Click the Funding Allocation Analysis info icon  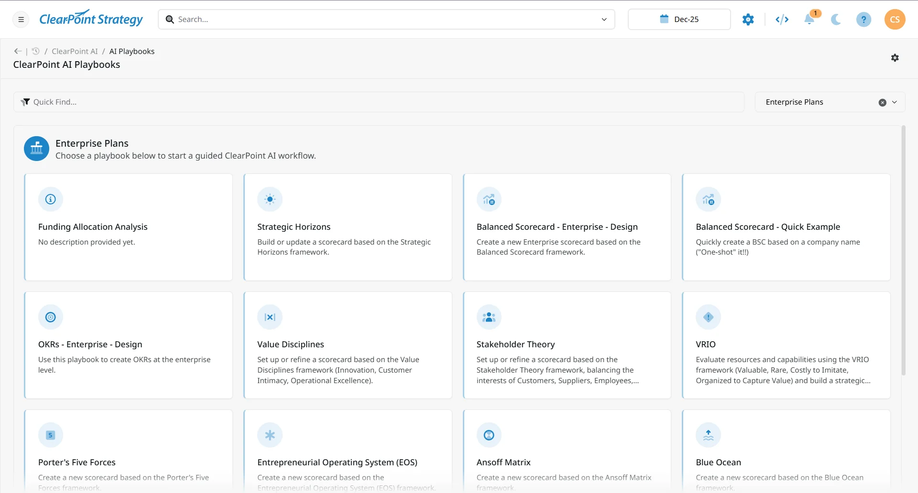click(51, 199)
